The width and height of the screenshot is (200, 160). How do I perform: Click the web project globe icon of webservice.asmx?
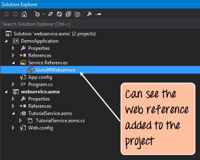[16, 92]
